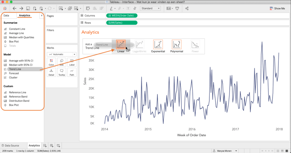Click the back arrow in the toolbar
The width and height of the screenshot is (291, 153).
pyautogui.click(x=14, y=8)
